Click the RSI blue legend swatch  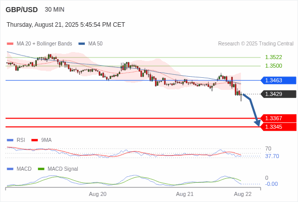pos(10,140)
